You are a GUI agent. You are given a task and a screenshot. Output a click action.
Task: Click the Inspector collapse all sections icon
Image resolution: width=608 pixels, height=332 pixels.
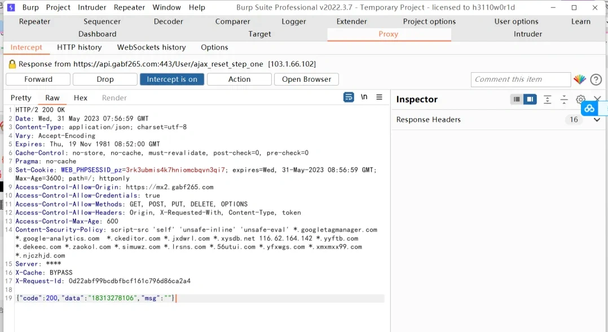point(564,100)
